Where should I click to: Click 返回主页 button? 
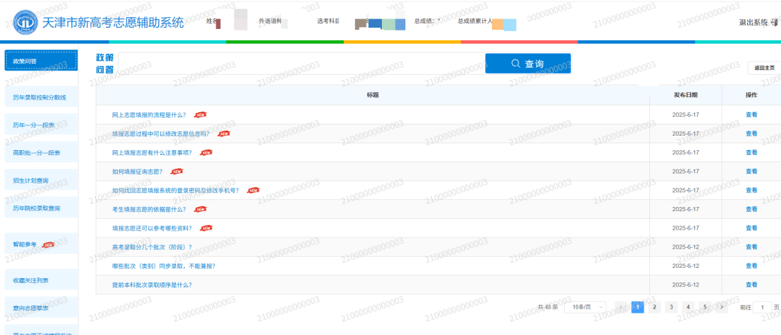(x=764, y=69)
